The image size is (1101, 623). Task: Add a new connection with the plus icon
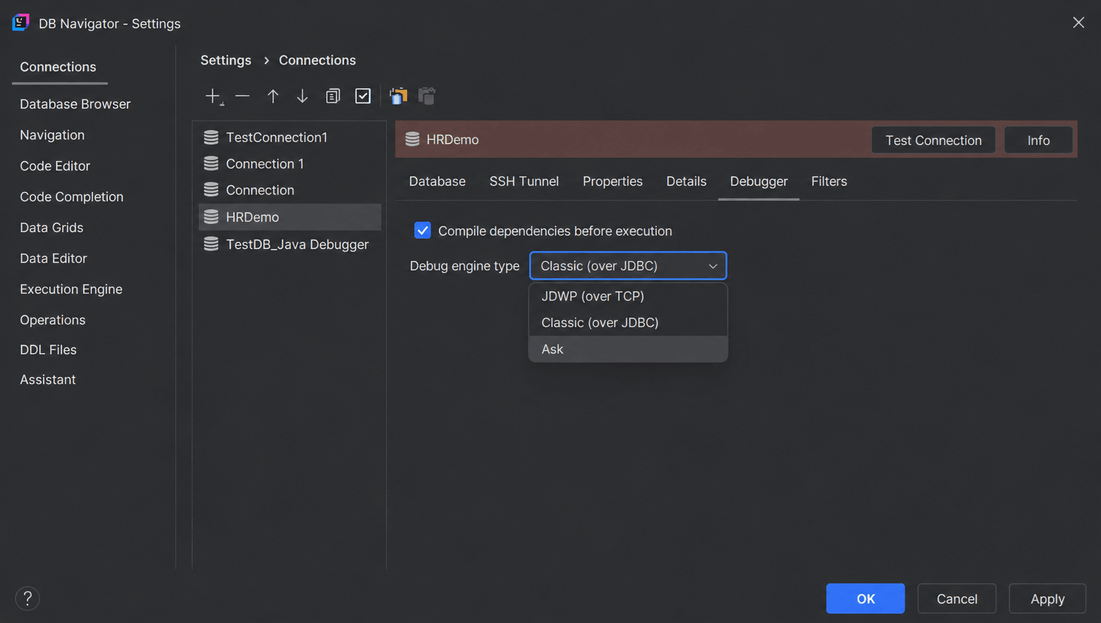213,96
